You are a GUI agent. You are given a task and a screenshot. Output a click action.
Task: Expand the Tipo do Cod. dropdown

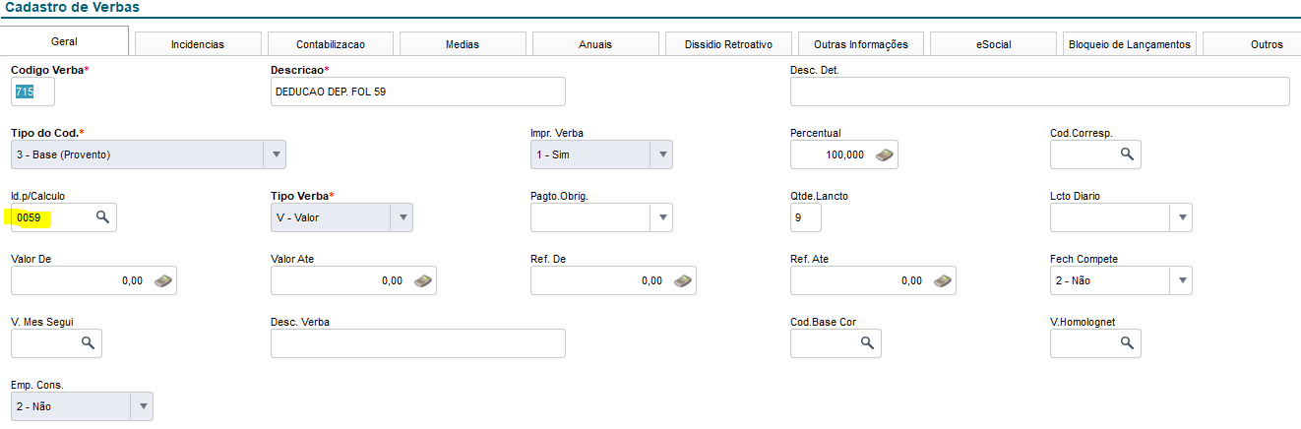pos(275,154)
